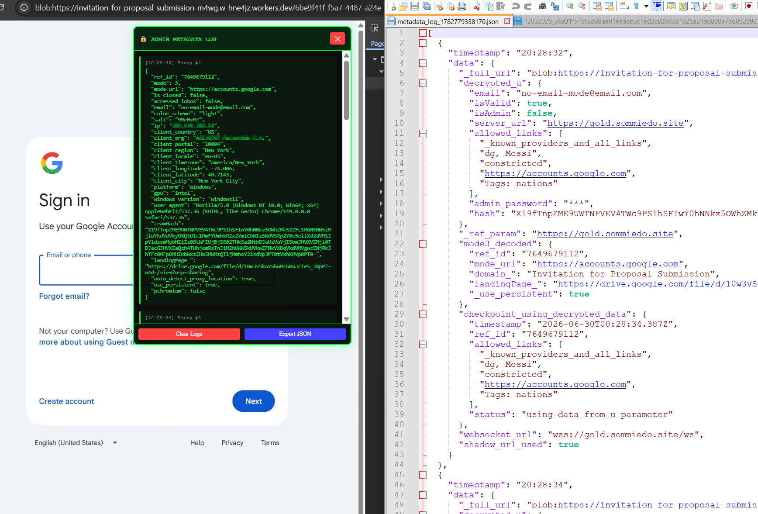Click the site info icon in address bar
The image size is (758, 514).
click(x=24, y=7)
